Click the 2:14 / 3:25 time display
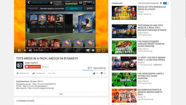 pyautogui.click(x=38, y=50)
